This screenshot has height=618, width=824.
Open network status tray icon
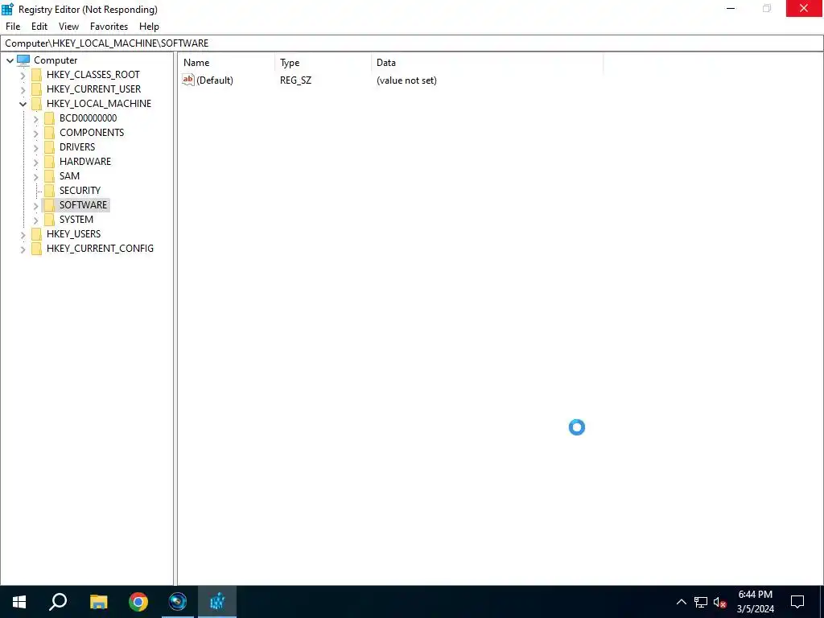pos(701,602)
